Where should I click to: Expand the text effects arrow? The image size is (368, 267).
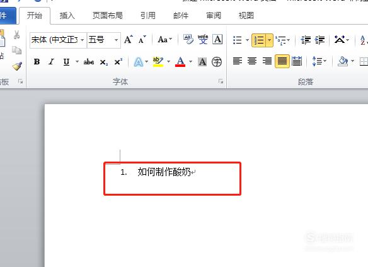pos(146,62)
